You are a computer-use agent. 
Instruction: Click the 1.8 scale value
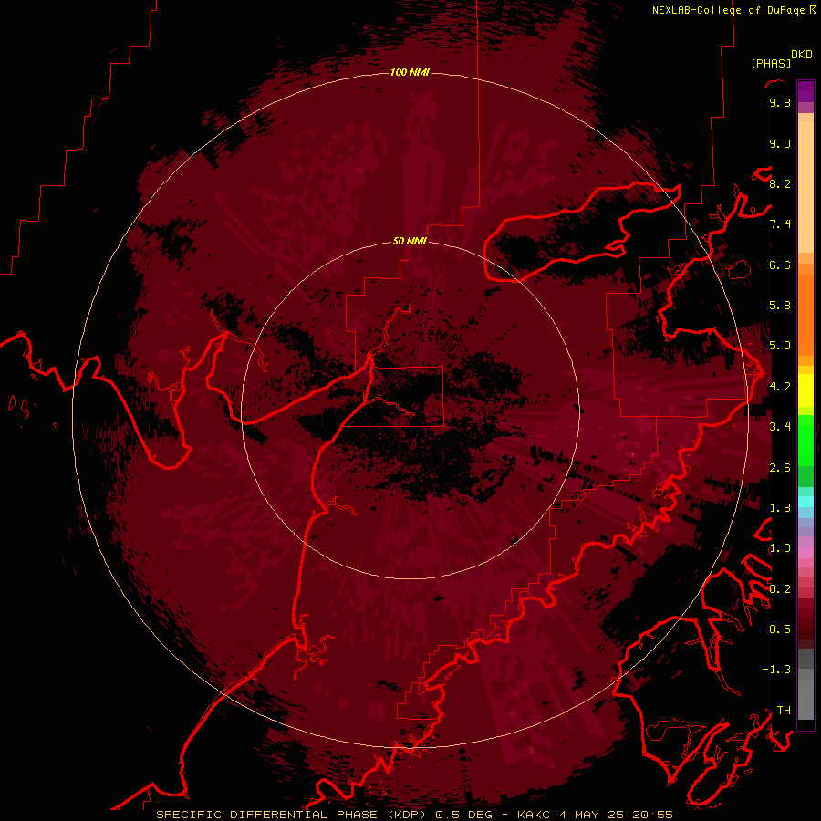(x=780, y=508)
